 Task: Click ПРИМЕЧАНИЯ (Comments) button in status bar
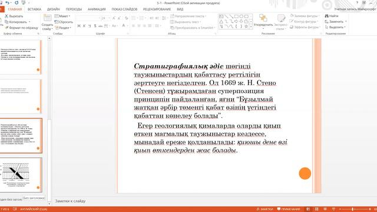click(289, 209)
